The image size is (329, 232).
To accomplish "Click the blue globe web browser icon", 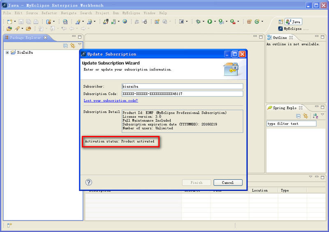I will pos(125,21).
